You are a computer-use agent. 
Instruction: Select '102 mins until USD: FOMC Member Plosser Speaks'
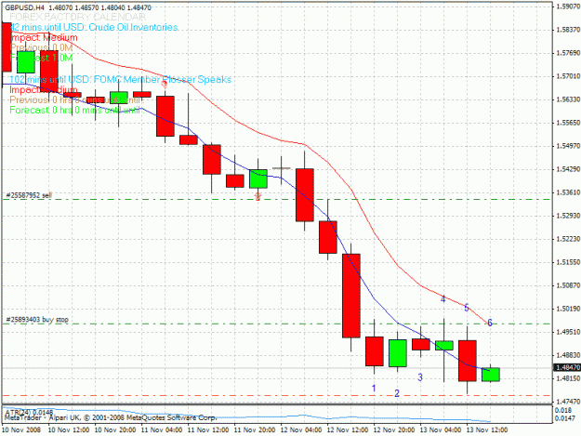pyautogui.click(x=121, y=79)
